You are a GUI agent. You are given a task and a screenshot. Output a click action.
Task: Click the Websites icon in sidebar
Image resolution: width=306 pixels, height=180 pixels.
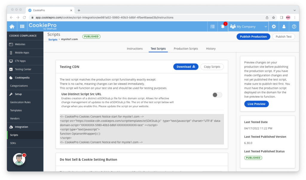(x=11, y=44)
